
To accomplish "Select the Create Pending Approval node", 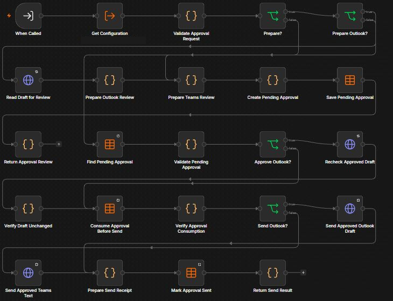I will [273, 80].
